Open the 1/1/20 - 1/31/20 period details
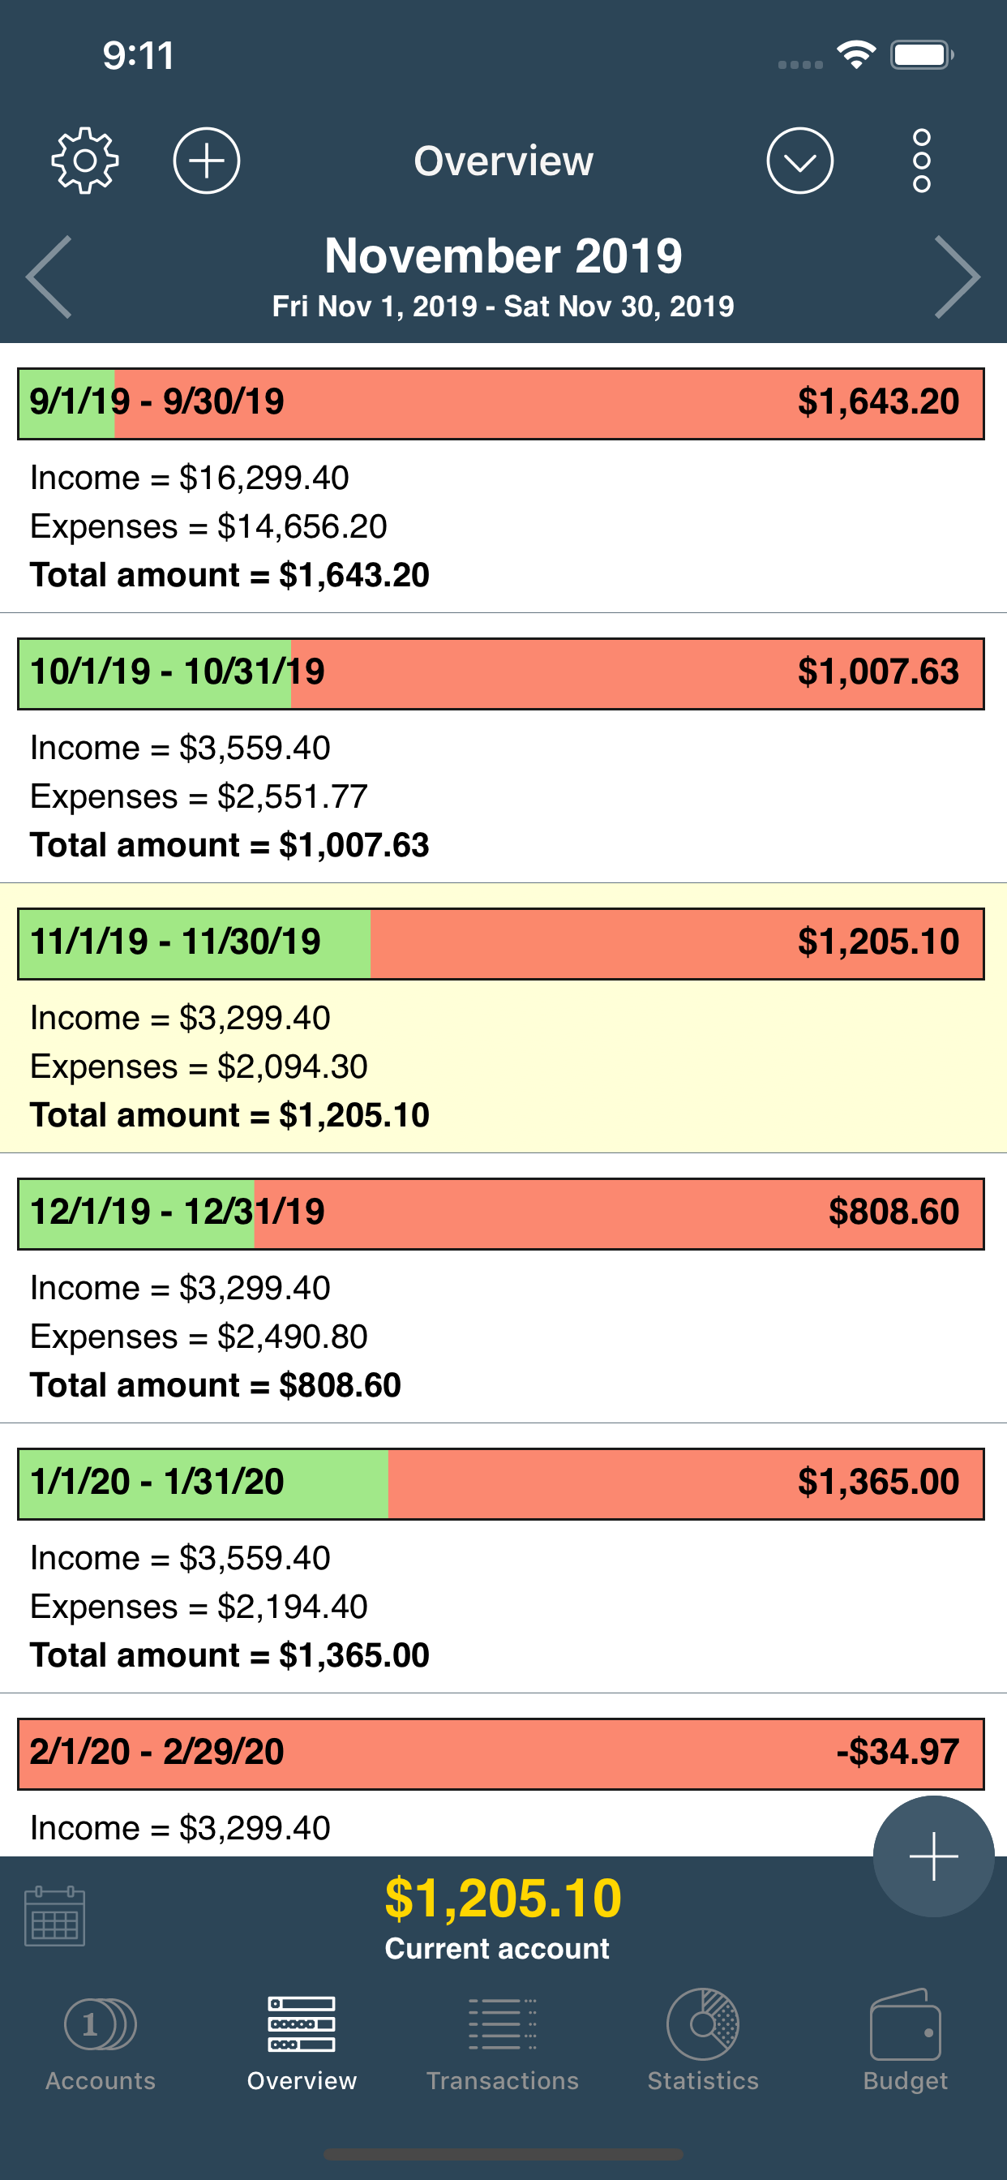Viewport: 1007px width, 2180px height. tap(501, 1558)
